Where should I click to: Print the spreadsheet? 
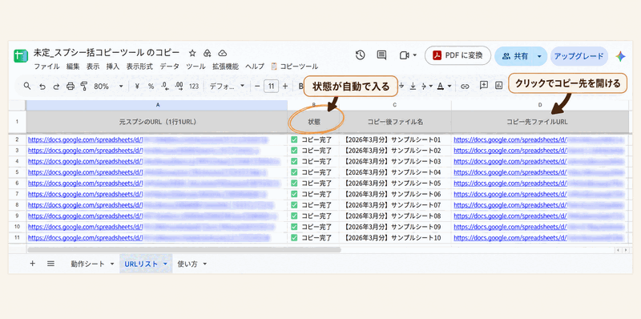[x=71, y=87]
